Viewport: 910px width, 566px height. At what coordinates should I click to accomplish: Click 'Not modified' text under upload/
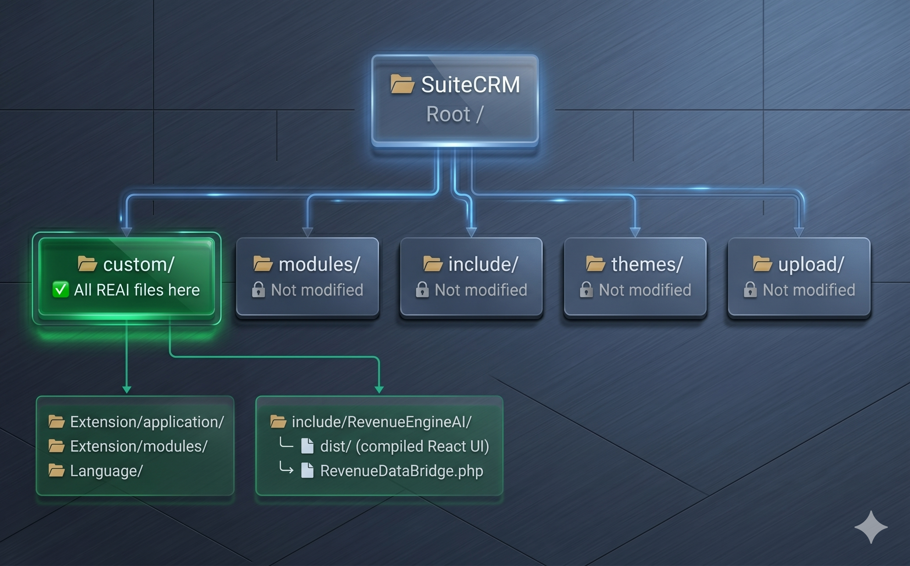pos(809,290)
